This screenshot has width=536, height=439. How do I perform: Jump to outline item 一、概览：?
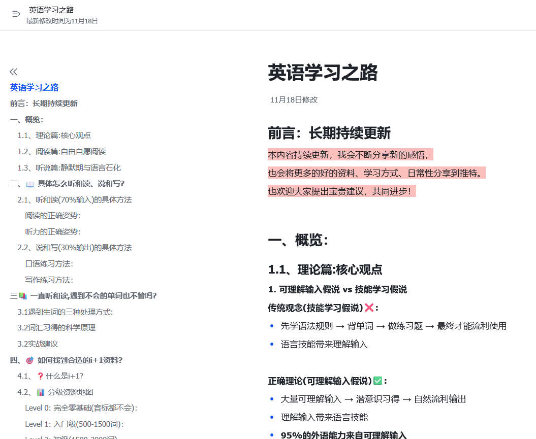26,119
